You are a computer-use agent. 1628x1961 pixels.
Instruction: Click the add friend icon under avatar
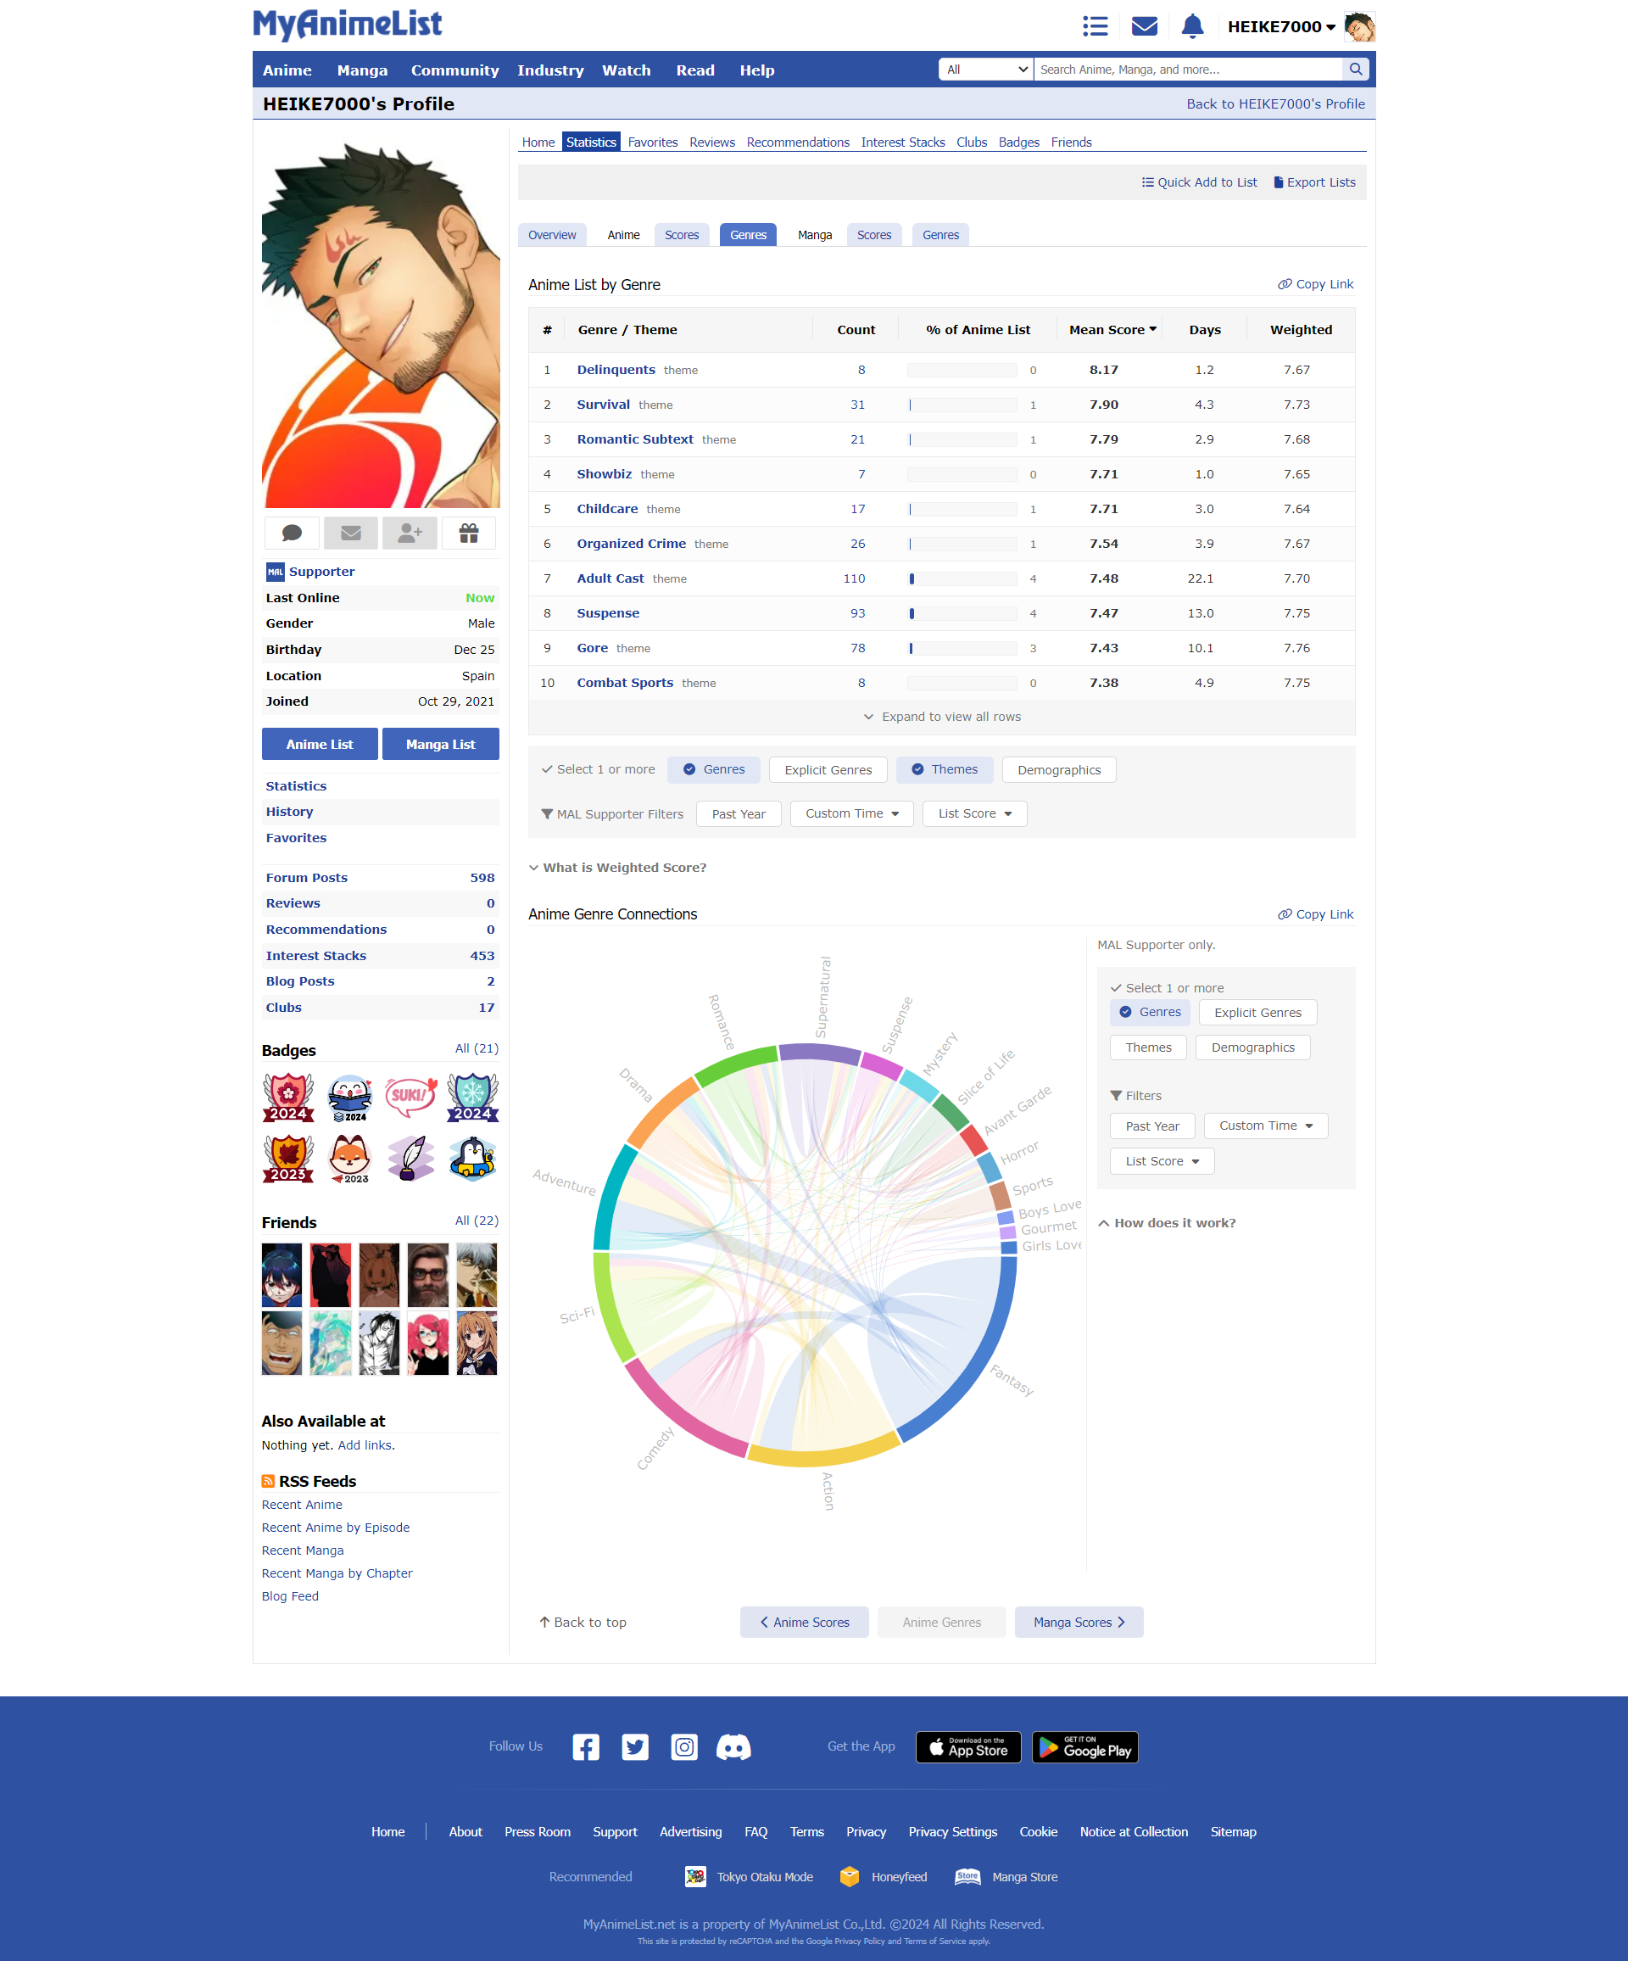pos(410,534)
